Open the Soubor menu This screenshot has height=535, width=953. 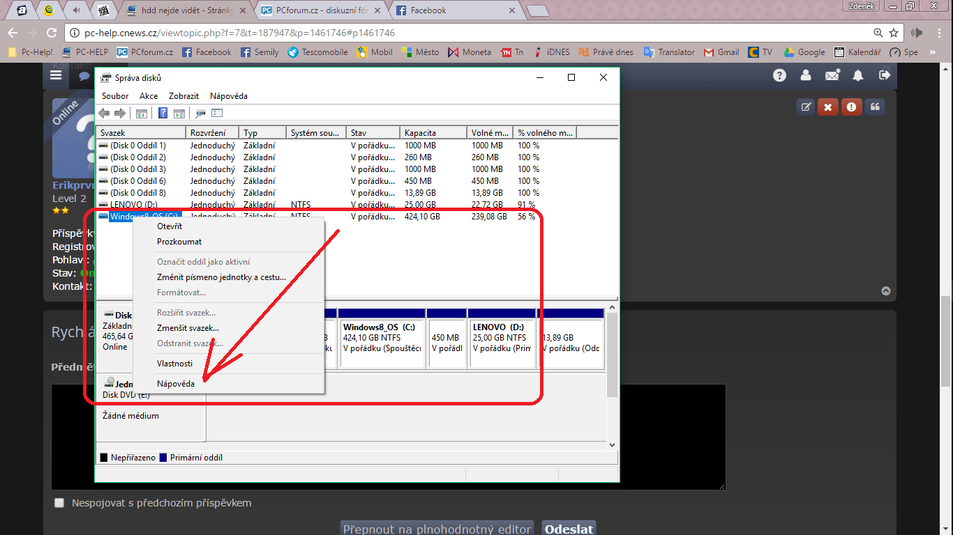[115, 96]
